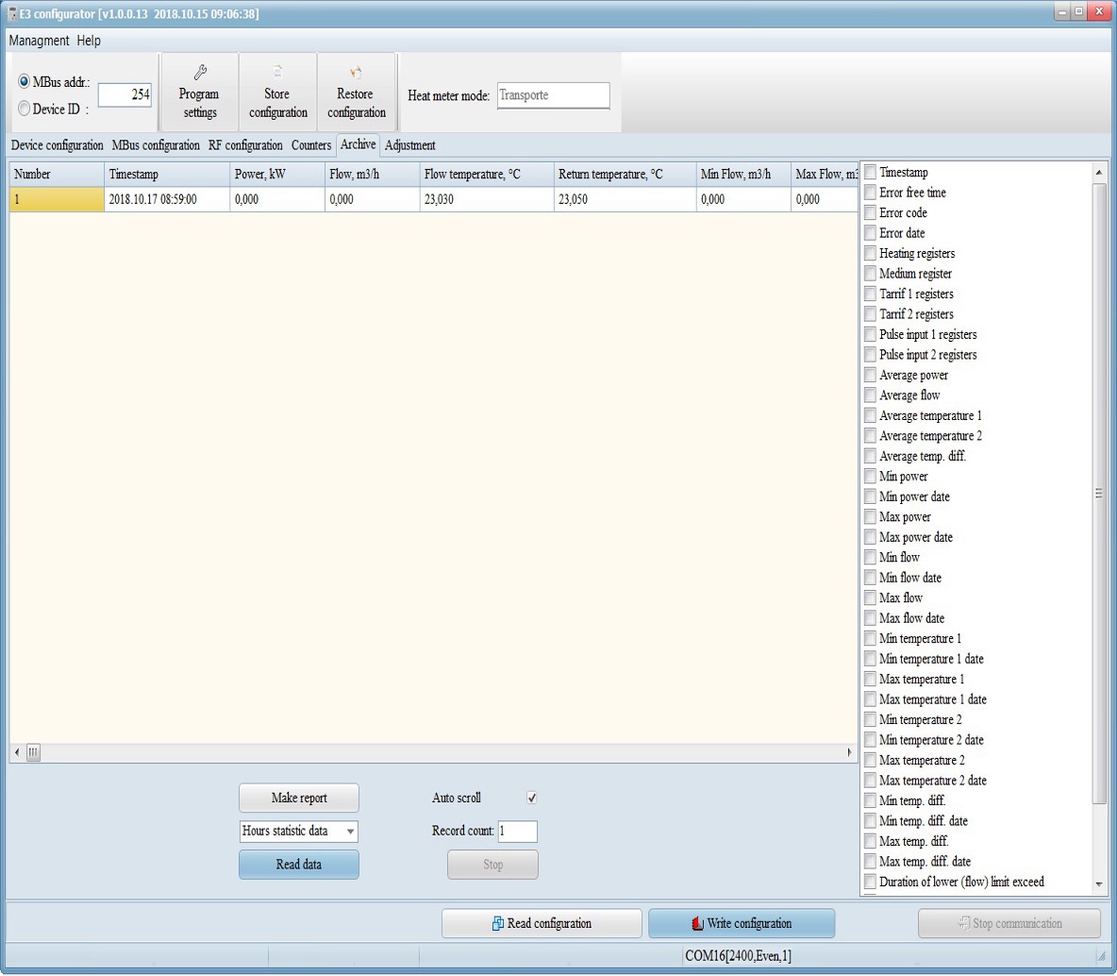Click the Make report button
1117x976 pixels.
point(299,799)
